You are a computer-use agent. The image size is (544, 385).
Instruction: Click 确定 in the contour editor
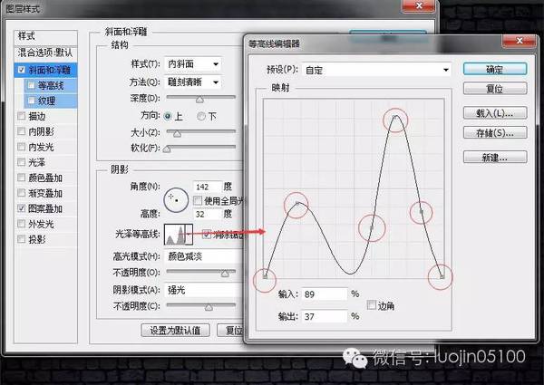[x=495, y=69]
